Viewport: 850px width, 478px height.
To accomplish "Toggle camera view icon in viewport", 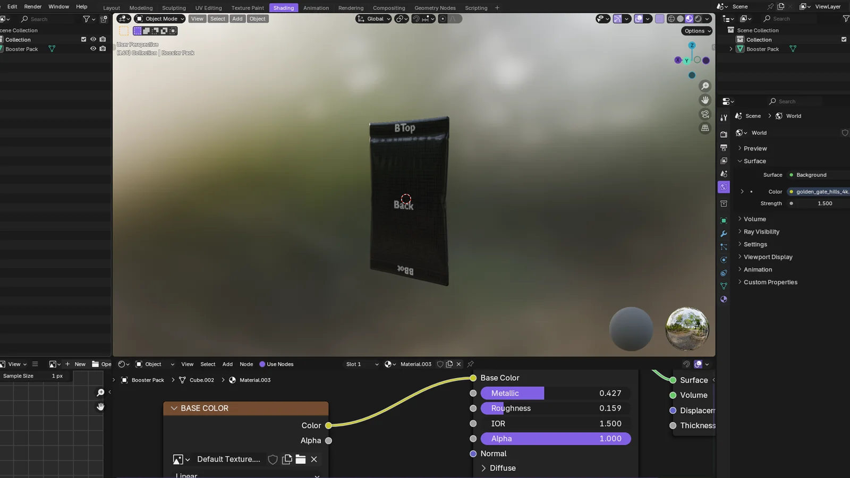I will (705, 114).
